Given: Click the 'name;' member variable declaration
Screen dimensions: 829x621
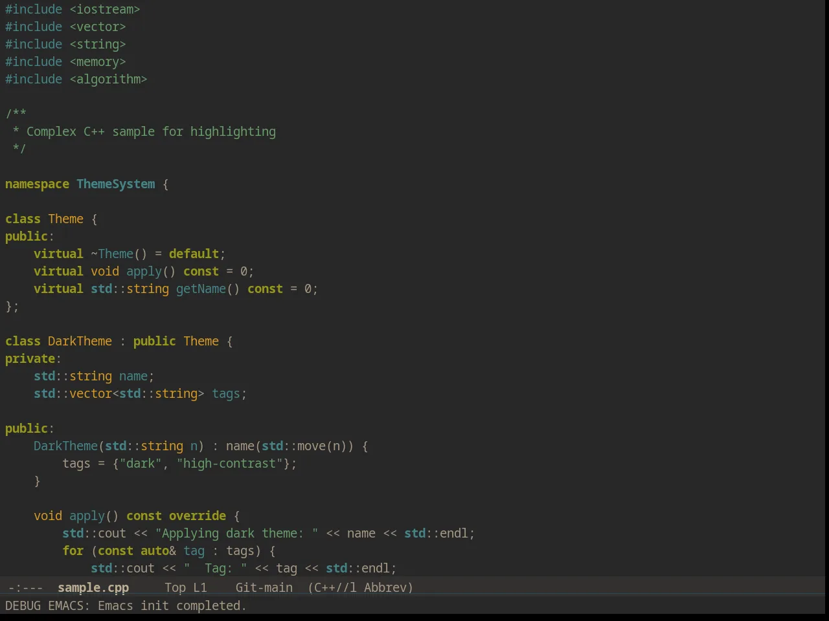Looking at the screenshot, I should click(137, 376).
